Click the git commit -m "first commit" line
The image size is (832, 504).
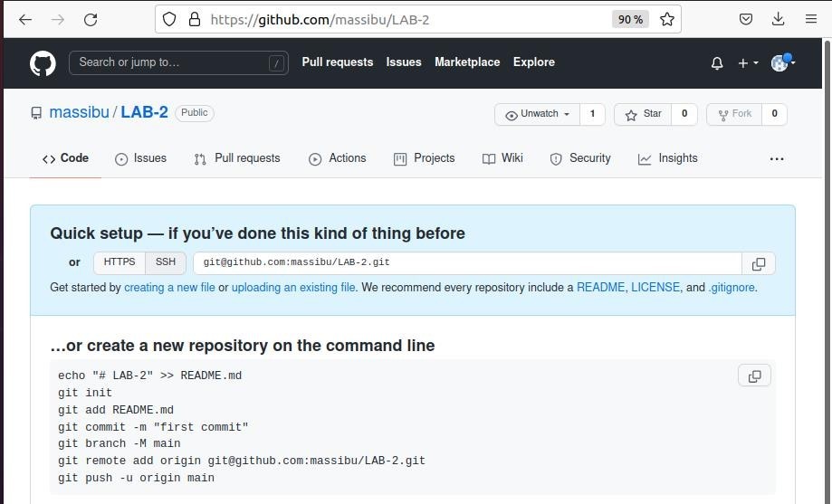(153, 427)
